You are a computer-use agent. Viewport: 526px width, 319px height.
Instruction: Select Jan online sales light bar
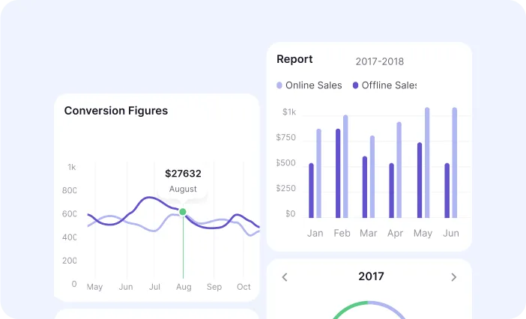pyautogui.click(x=318, y=174)
